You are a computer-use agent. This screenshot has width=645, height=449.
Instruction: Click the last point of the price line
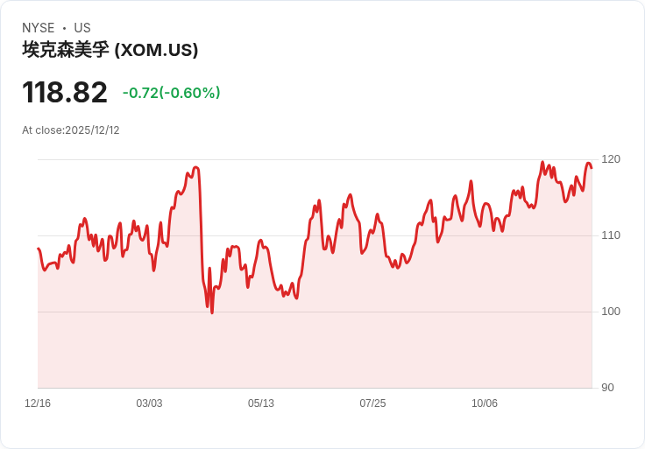[592, 167]
